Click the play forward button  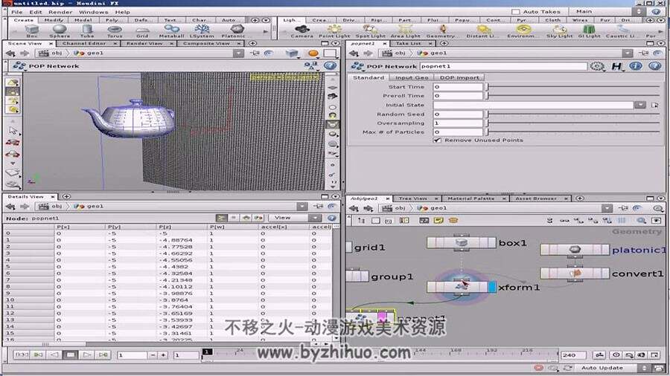[x=87, y=354]
